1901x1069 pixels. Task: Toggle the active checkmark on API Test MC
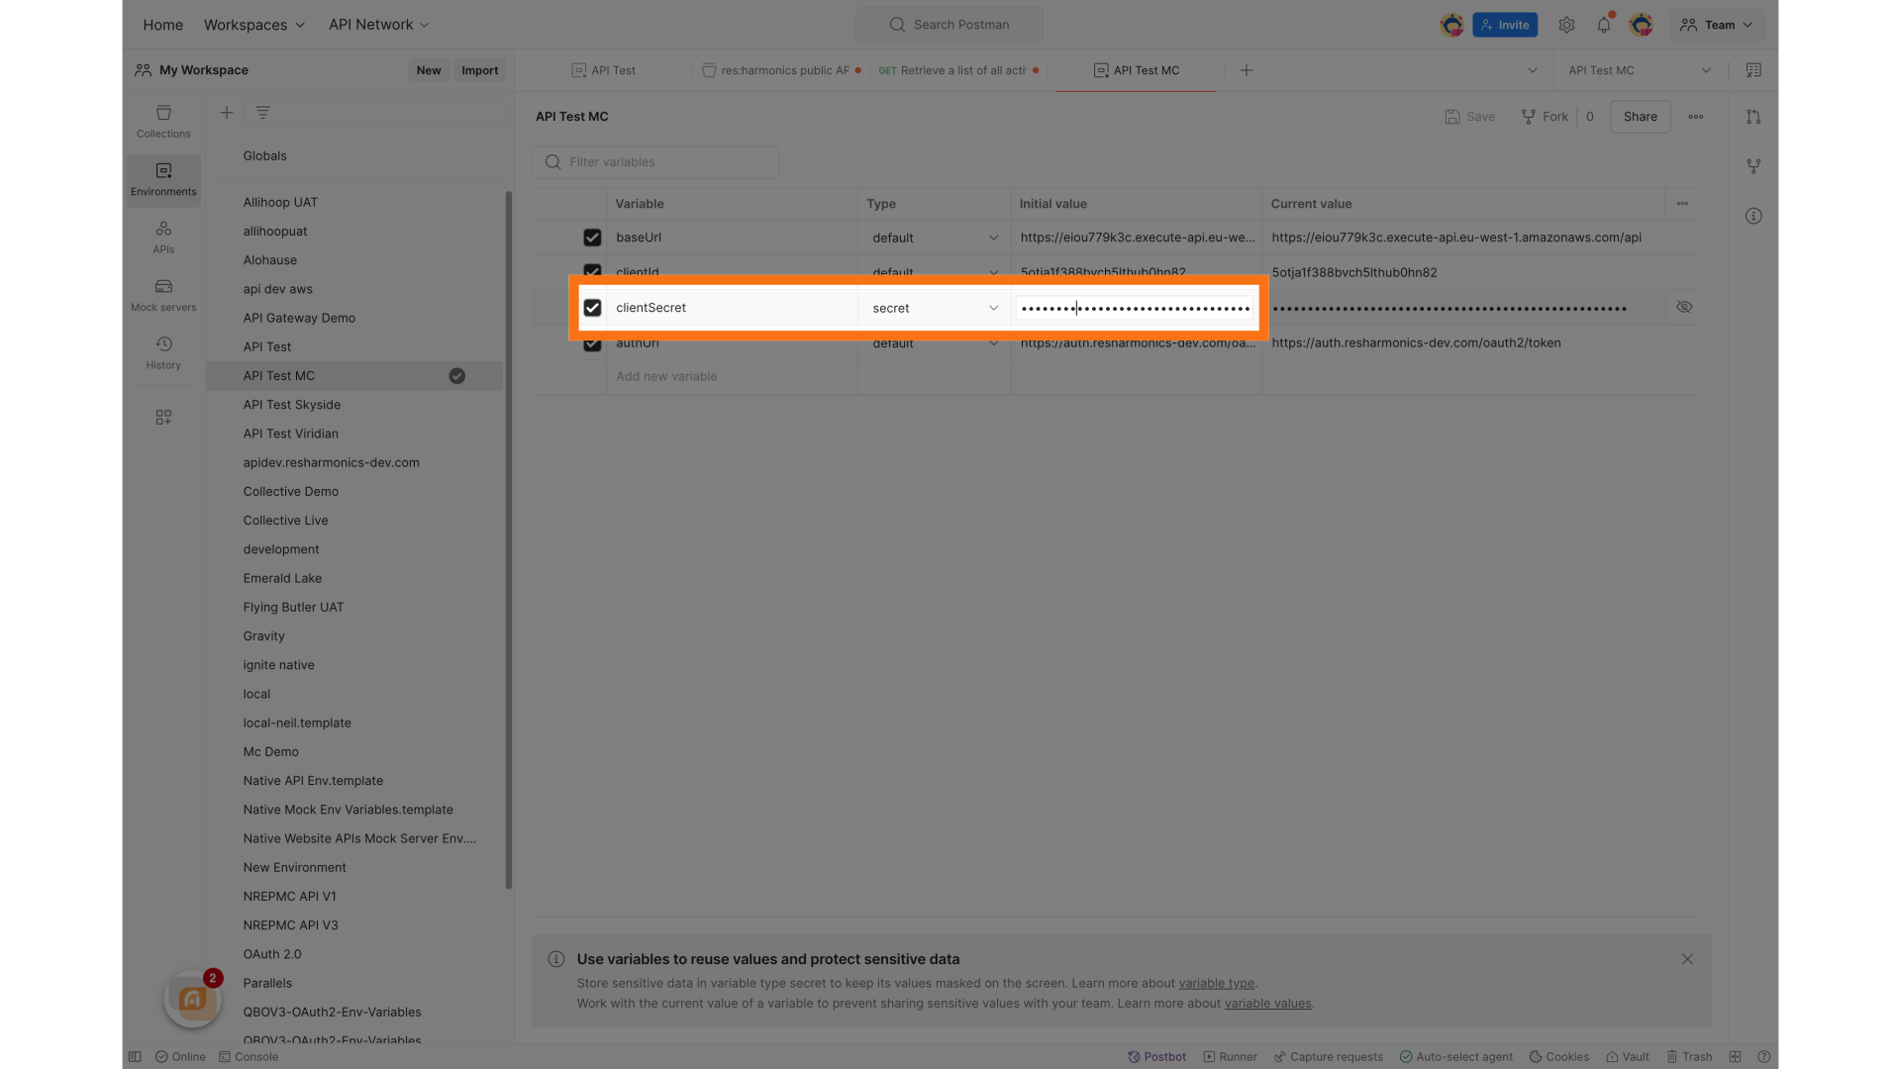point(456,376)
